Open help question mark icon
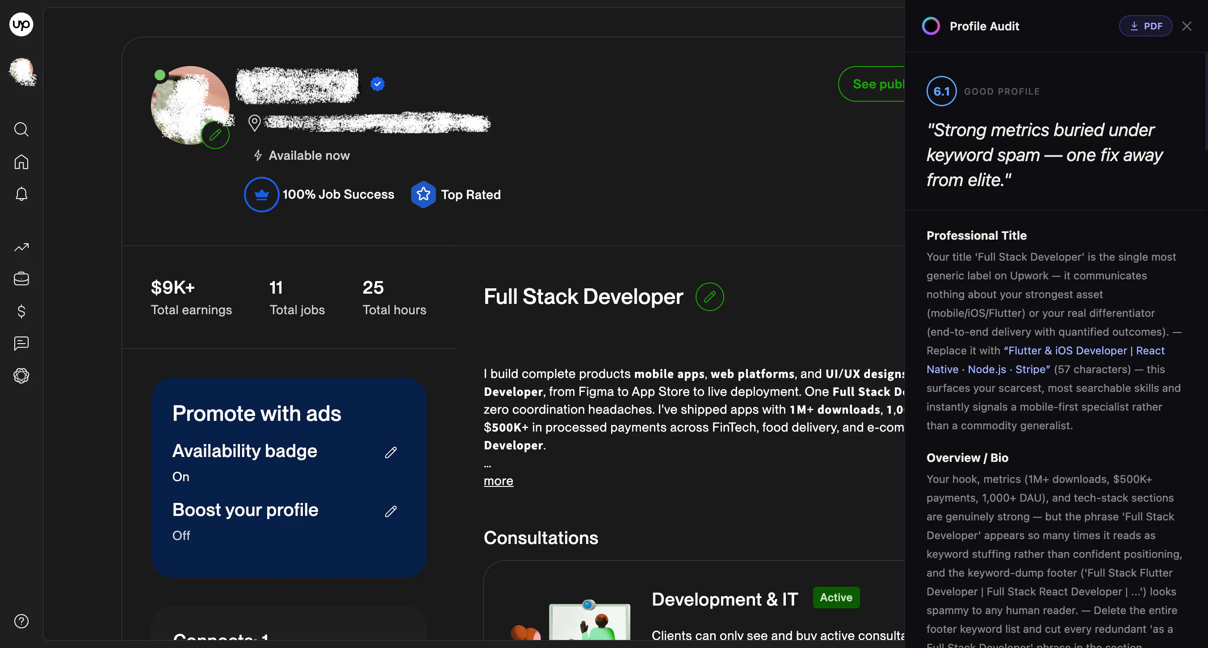Screen dimensions: 1208x648 tap(21, 621)
